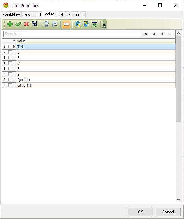The height and width of the screenshot is (219, 184).
Task: Clear the search box with X
Action: 146,34
